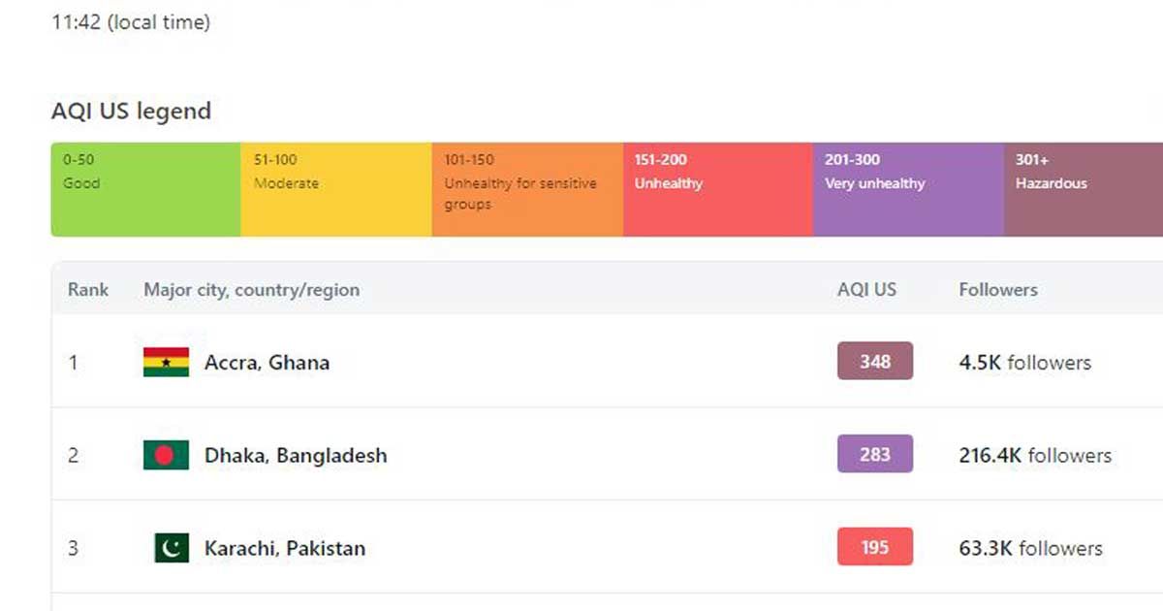
Task: Open the Accra, Ghana city link
Action: [267, 363]
